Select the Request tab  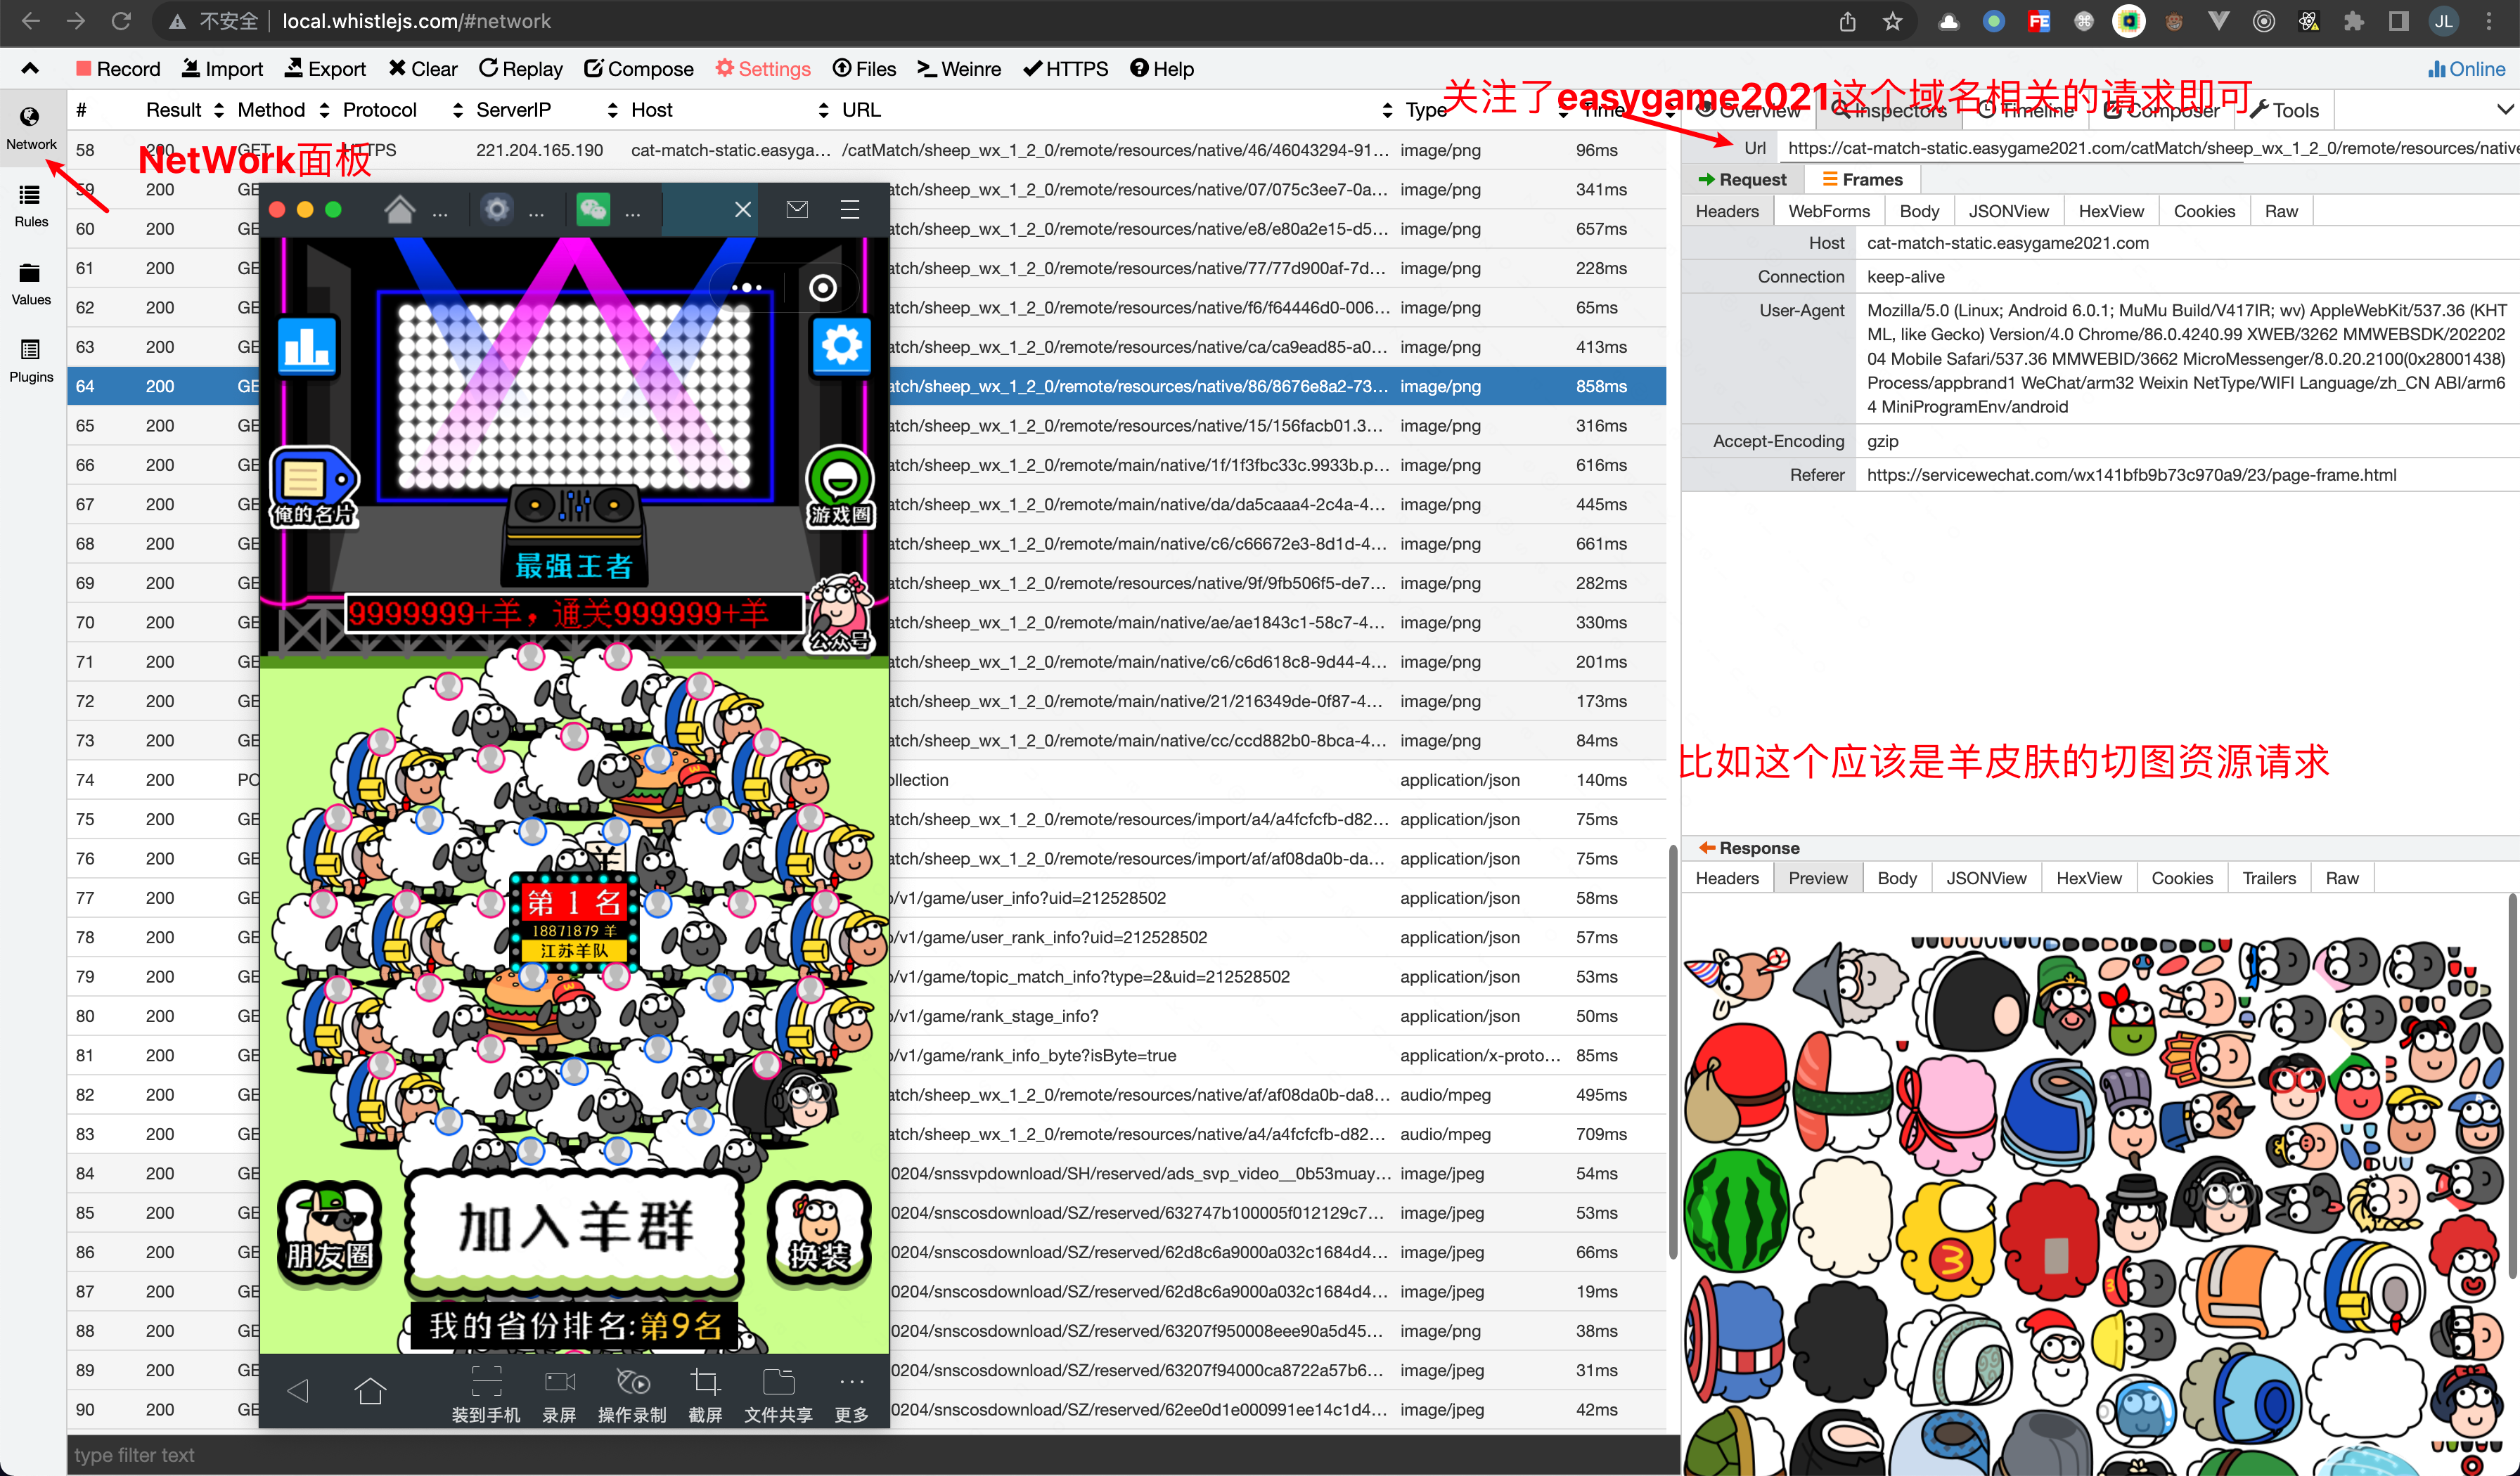click(1742, 179)
